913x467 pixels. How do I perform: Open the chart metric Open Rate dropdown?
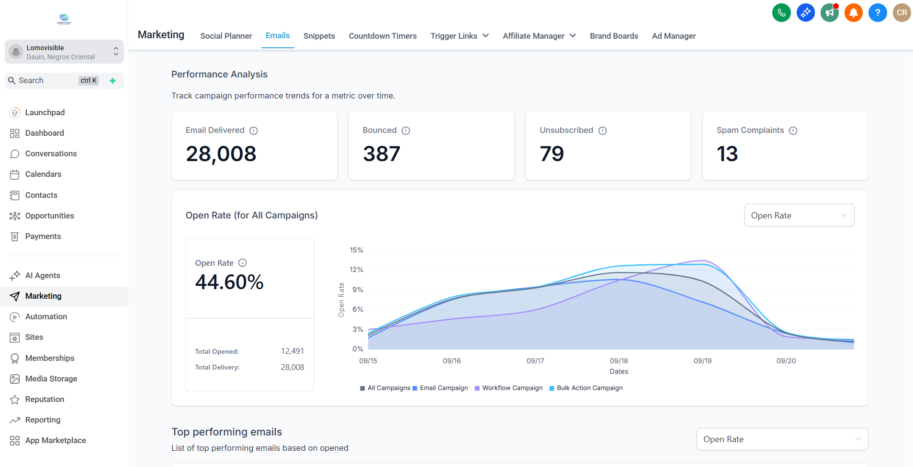[x=799, y=216]
